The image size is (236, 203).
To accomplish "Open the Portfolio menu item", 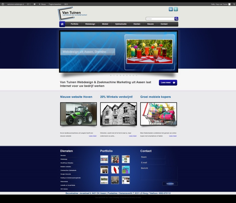I will [x=74, y=24].
